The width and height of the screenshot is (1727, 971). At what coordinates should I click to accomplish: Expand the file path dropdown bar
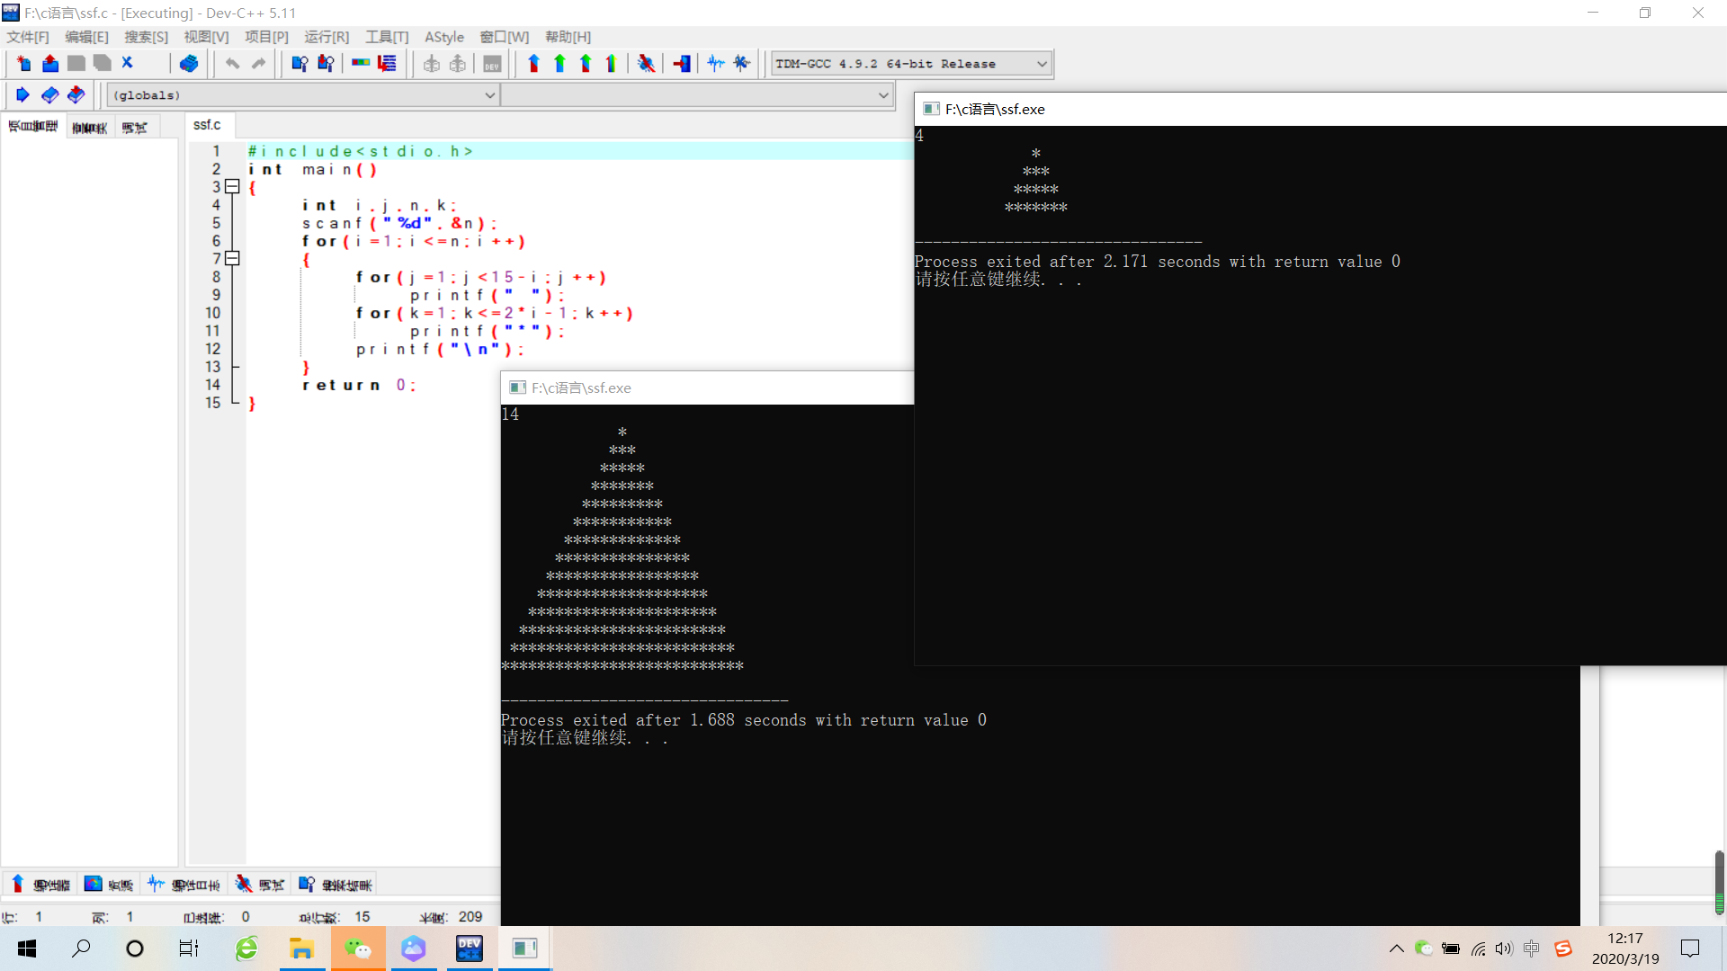click(885, 94)
